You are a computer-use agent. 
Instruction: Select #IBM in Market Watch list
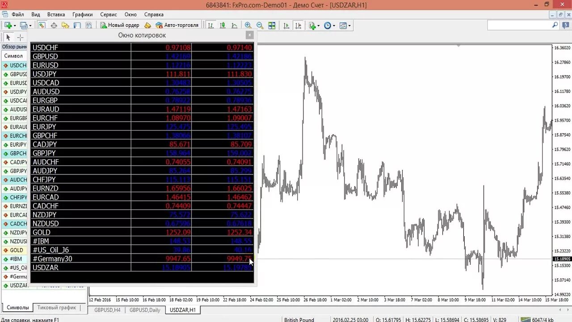[15, 259]
